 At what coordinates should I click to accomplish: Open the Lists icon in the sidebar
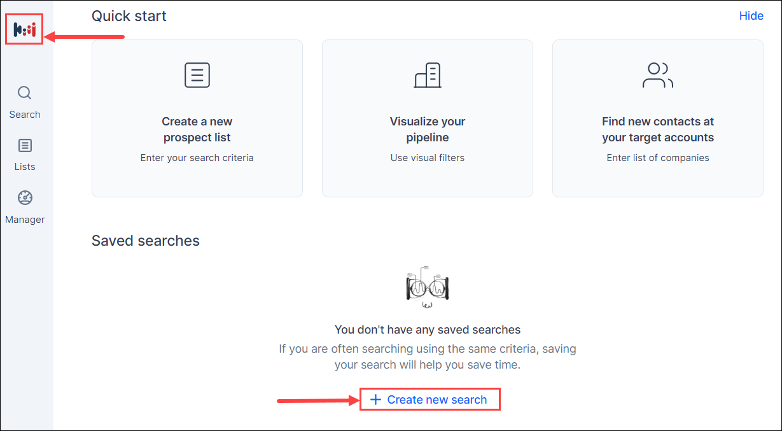click(x=24, y=146)
